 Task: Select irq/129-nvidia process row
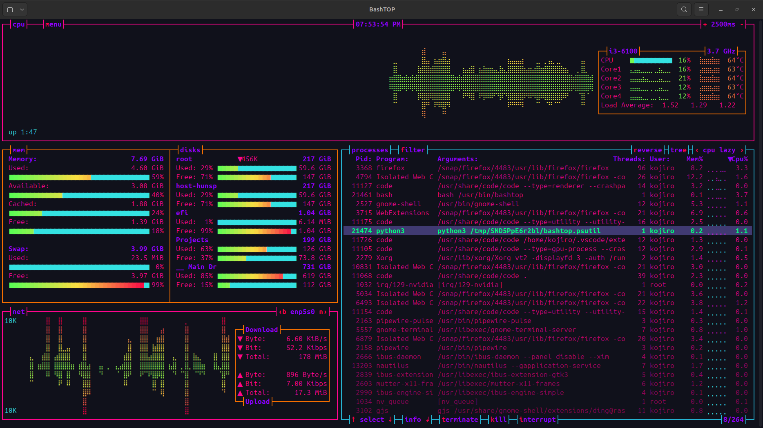(548, 285)
